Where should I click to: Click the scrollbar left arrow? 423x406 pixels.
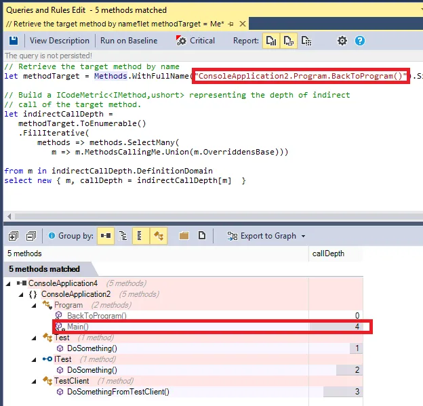9,216
